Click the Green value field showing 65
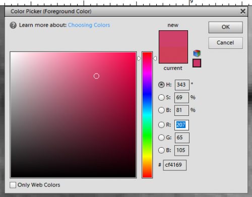The image size is (252, 197). tap(182, 138)
